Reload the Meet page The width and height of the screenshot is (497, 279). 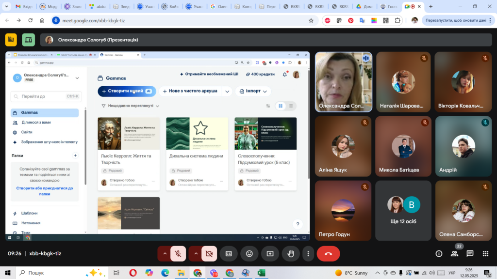point(31,20)
